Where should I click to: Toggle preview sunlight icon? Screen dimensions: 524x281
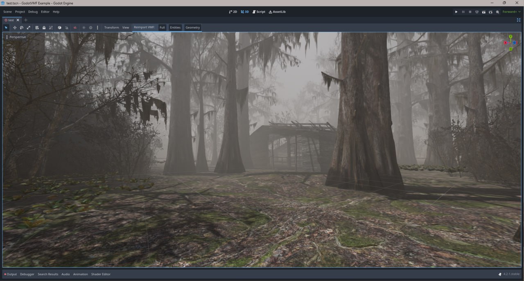[x=84, y=27]
